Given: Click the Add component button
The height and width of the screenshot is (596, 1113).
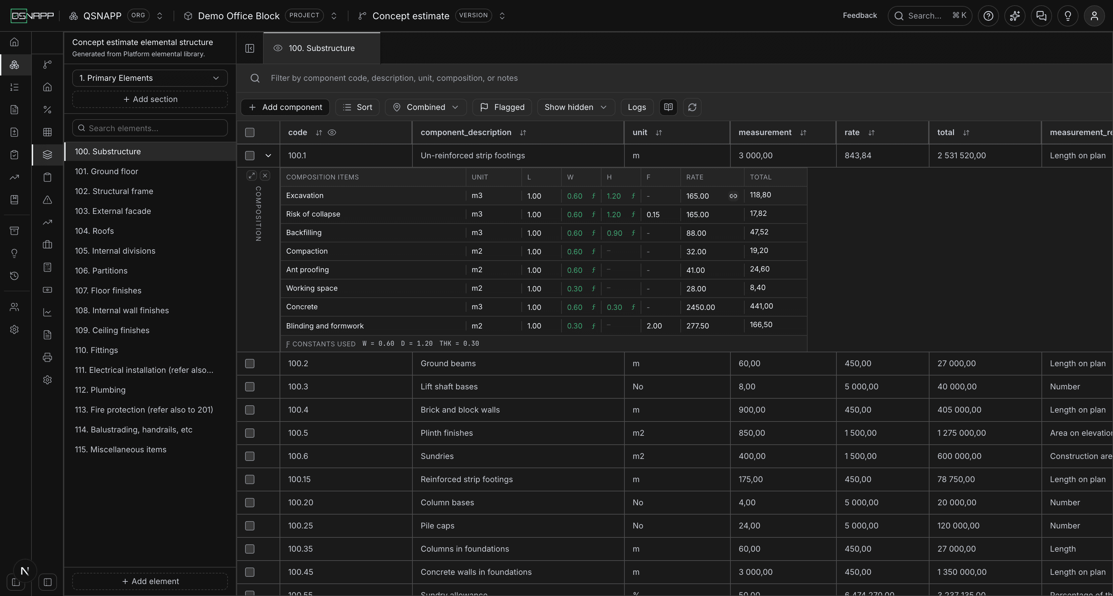Looking at the screenshot, I should pyautogui.click(x=285, y=107).
